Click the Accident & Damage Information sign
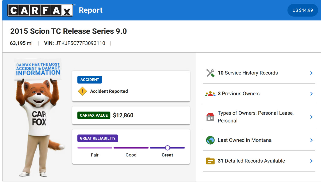321x182 pixels. (x=38, y=69)
